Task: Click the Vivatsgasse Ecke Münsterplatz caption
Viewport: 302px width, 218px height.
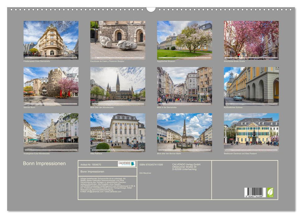Action: tap(36, 154)
